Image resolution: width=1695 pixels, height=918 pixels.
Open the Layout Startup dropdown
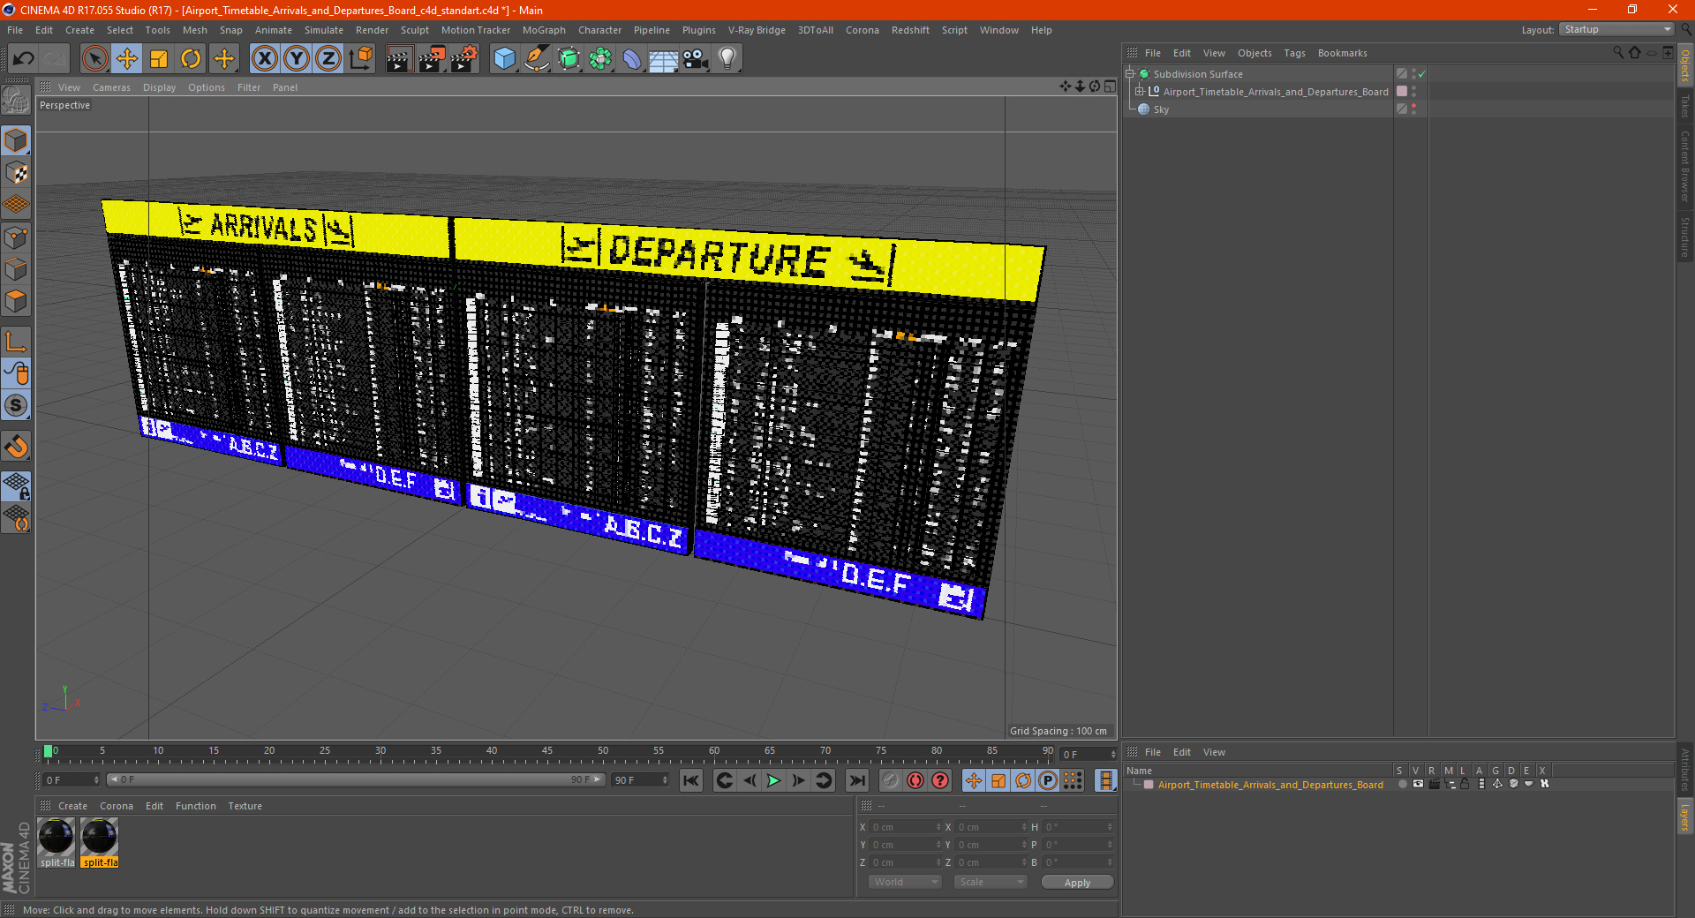[1616, 29]
